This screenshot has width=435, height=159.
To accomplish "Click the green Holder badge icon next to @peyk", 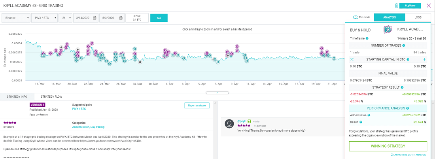I will [250, 121].
